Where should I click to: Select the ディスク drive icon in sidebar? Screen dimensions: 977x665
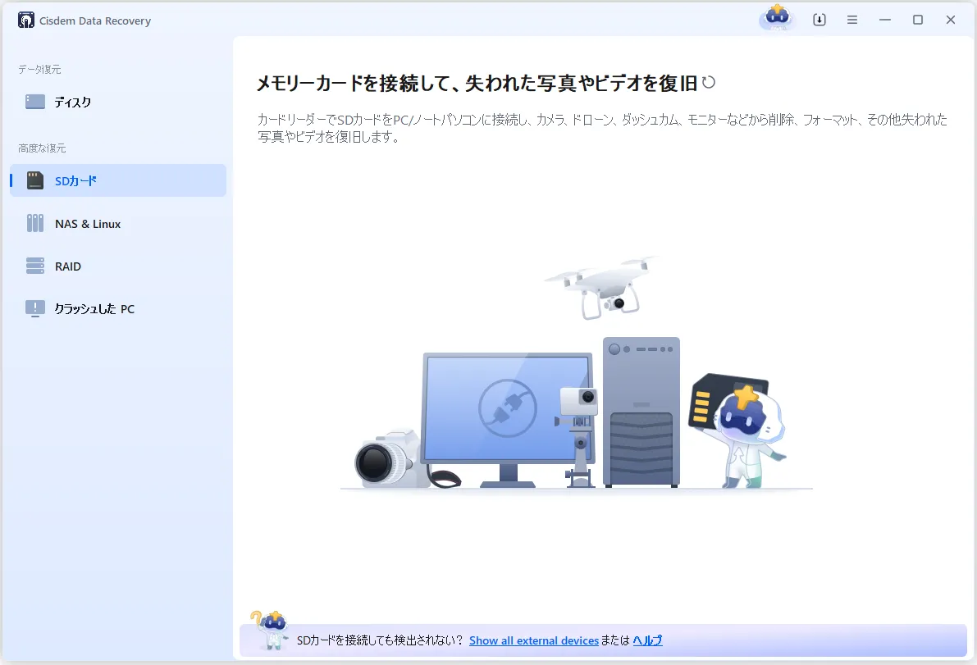point(35,102)
